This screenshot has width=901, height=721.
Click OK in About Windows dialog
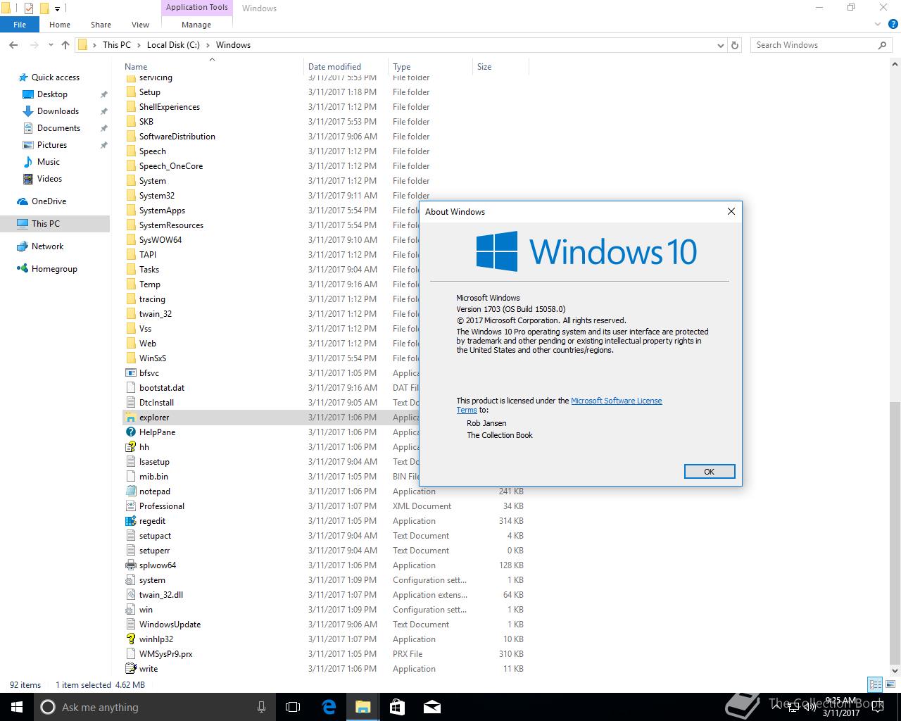pos(709,472)
